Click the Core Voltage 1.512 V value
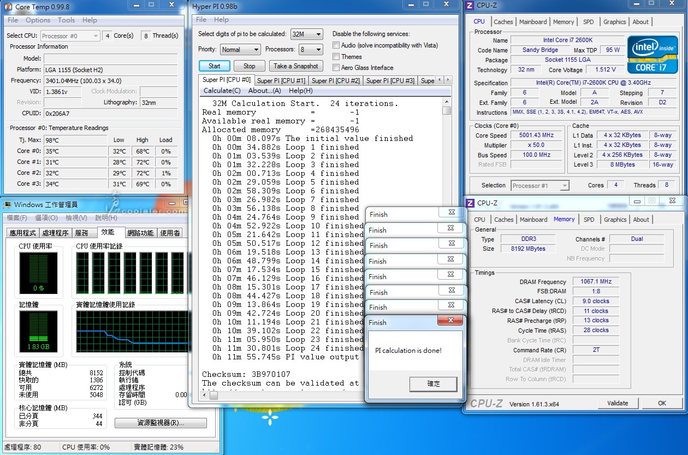This screenshot has height=455, width=688. point(605,70)
